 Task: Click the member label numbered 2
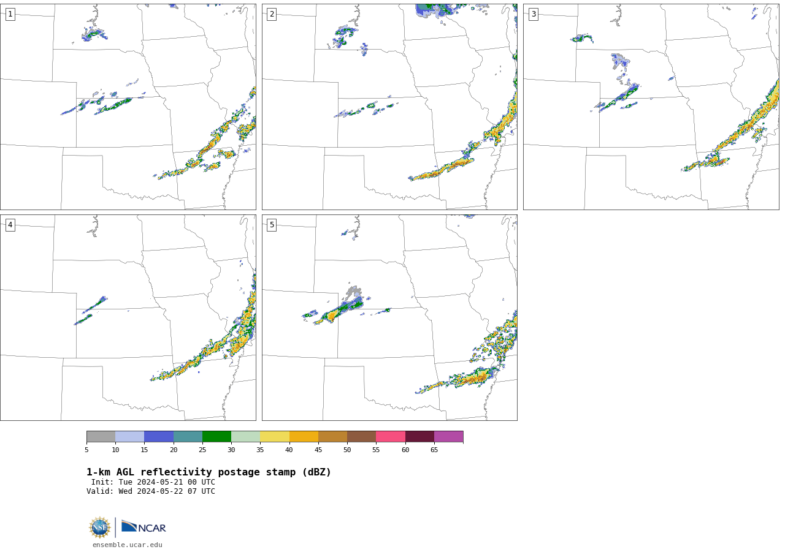pos(272,14)
